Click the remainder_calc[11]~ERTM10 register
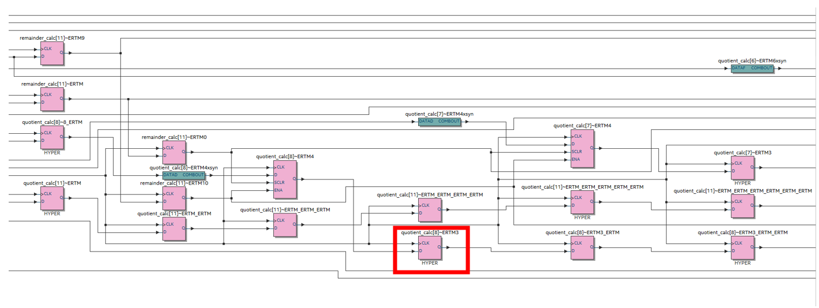 pyautogui.click(x=174, y=198)
